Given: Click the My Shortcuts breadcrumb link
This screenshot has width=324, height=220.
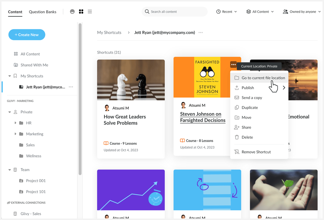Looking at the screenshot, I should click(109, 32).
